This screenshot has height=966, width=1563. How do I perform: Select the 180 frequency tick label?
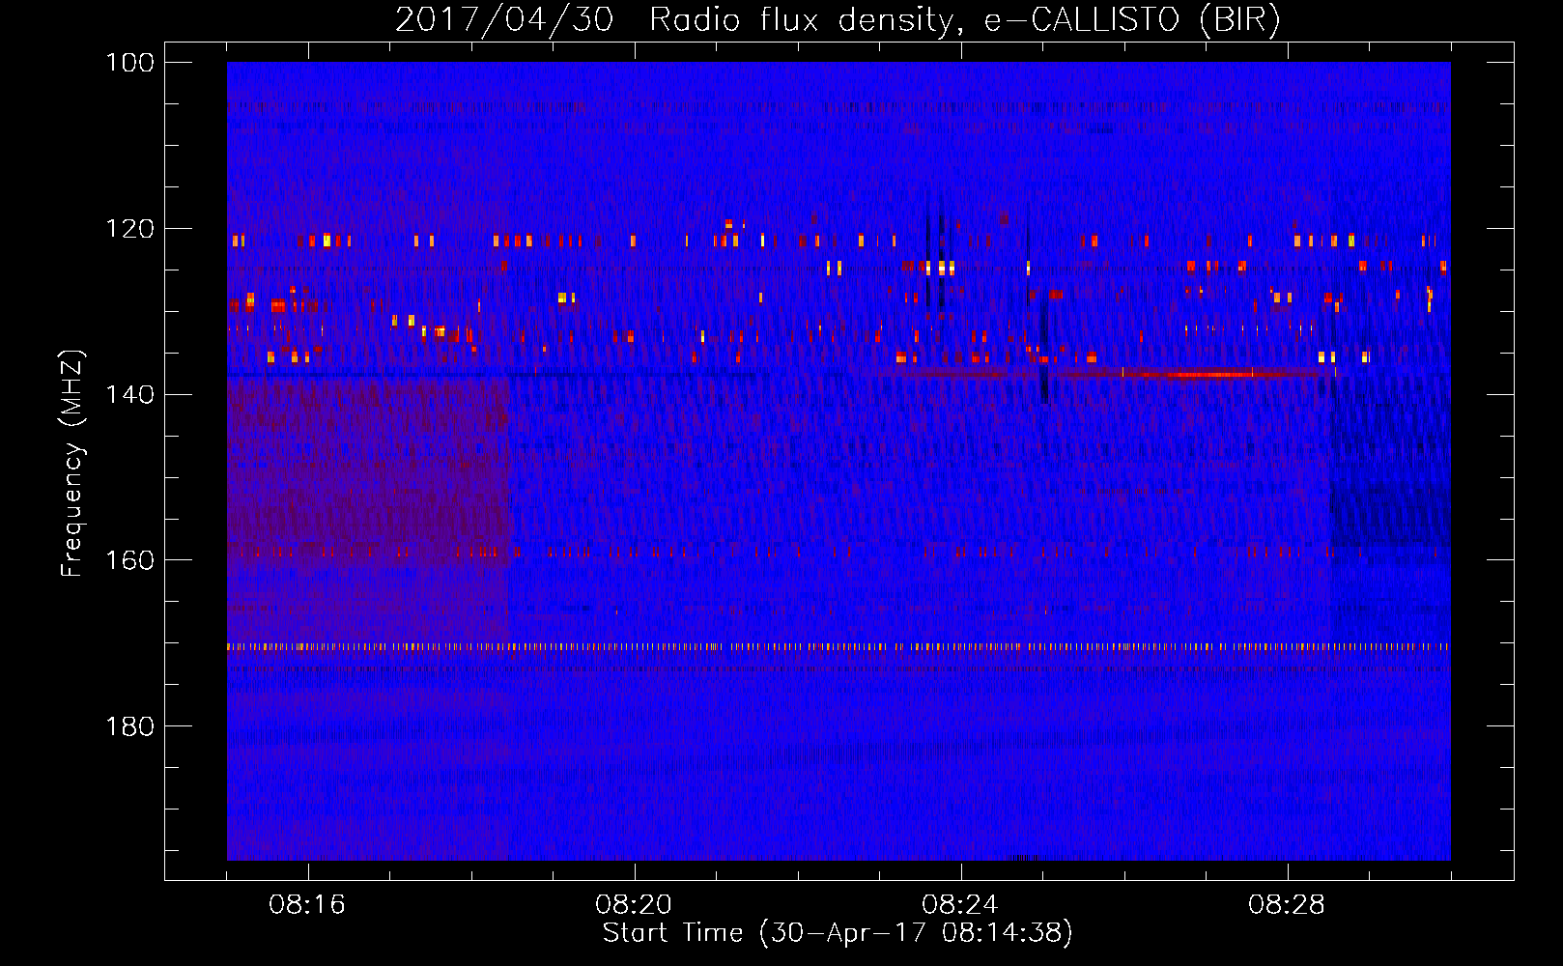point(129,726)
